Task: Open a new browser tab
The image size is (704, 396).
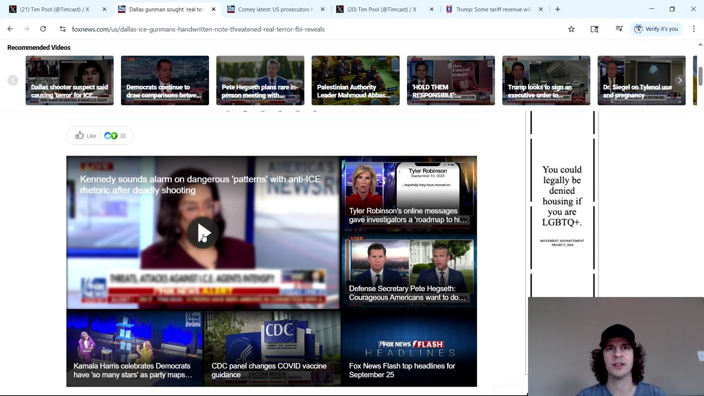Action: point(558,9)
